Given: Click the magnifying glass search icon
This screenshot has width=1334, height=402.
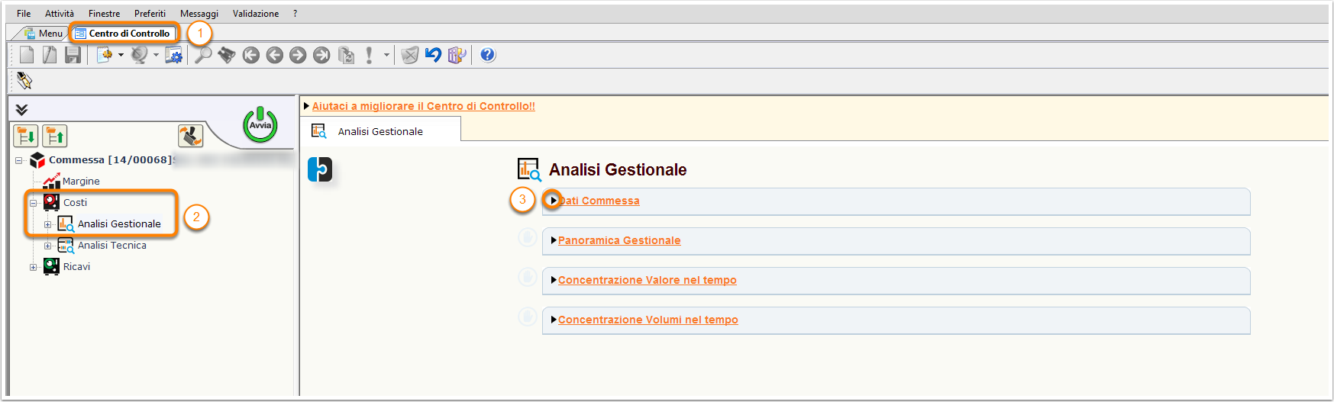Looking at the screenshot, I should (202, 55).
